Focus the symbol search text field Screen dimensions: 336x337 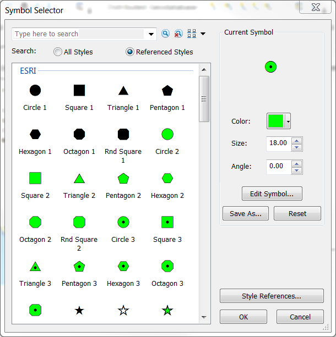[x=79, y=34]
